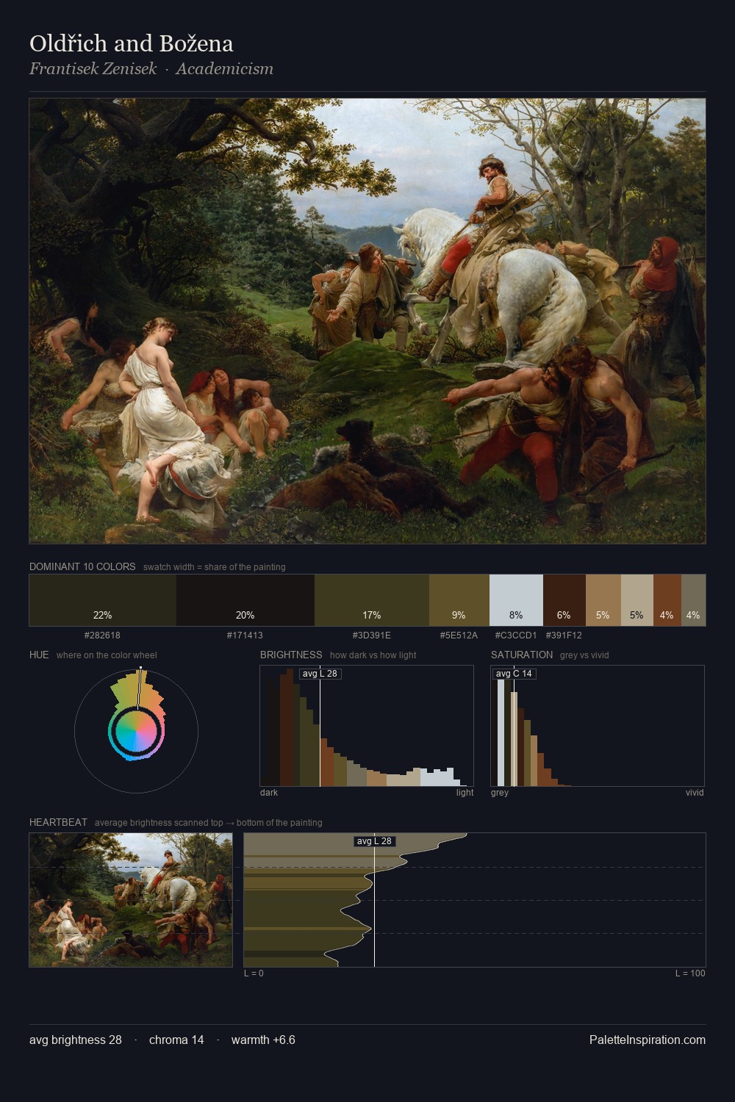The width and height of the screenshot is (735, 1102).
Task: Click chroma 14 in footer
Action: pos(176,1040)
